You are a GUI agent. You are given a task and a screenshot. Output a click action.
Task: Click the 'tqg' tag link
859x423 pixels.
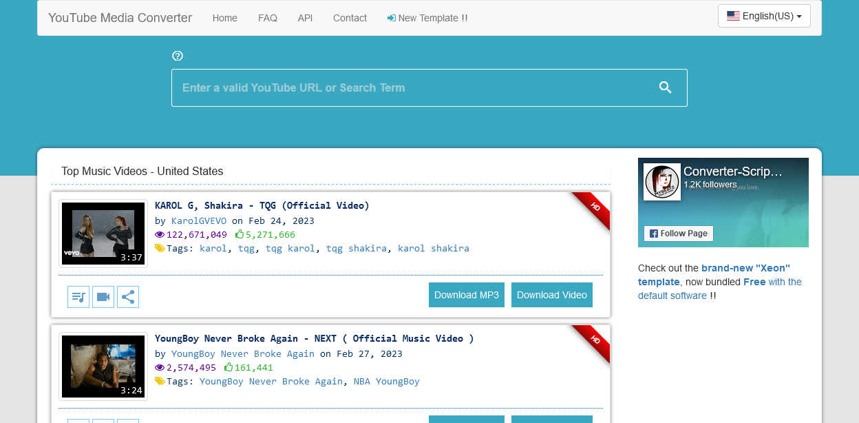246,248
